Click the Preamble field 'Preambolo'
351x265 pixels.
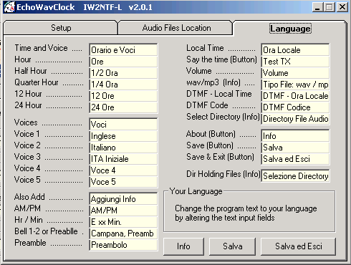(x=123, y=245)
